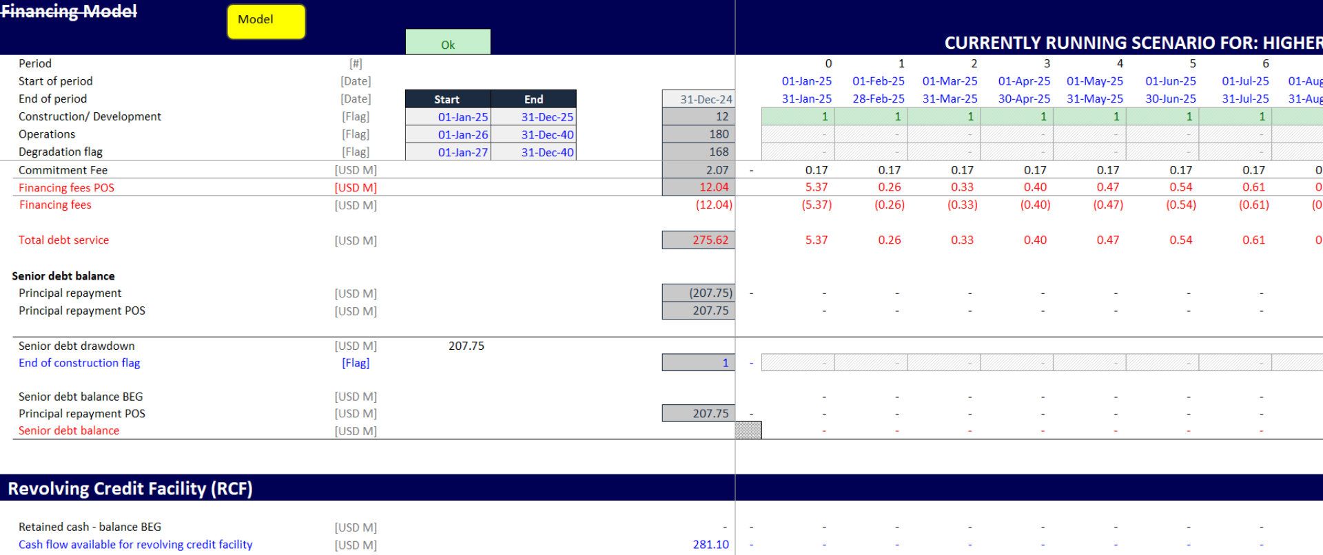Viewport: 1323px width, 555px height.
Task: Select the Construction end date 31-Dec-25 input
Action: (533, 117)
